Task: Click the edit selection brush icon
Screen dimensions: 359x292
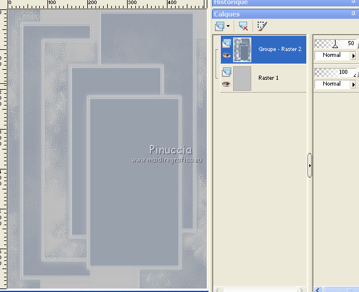Action: 262,26
